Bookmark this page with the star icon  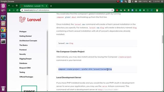(x=112, y=10)
